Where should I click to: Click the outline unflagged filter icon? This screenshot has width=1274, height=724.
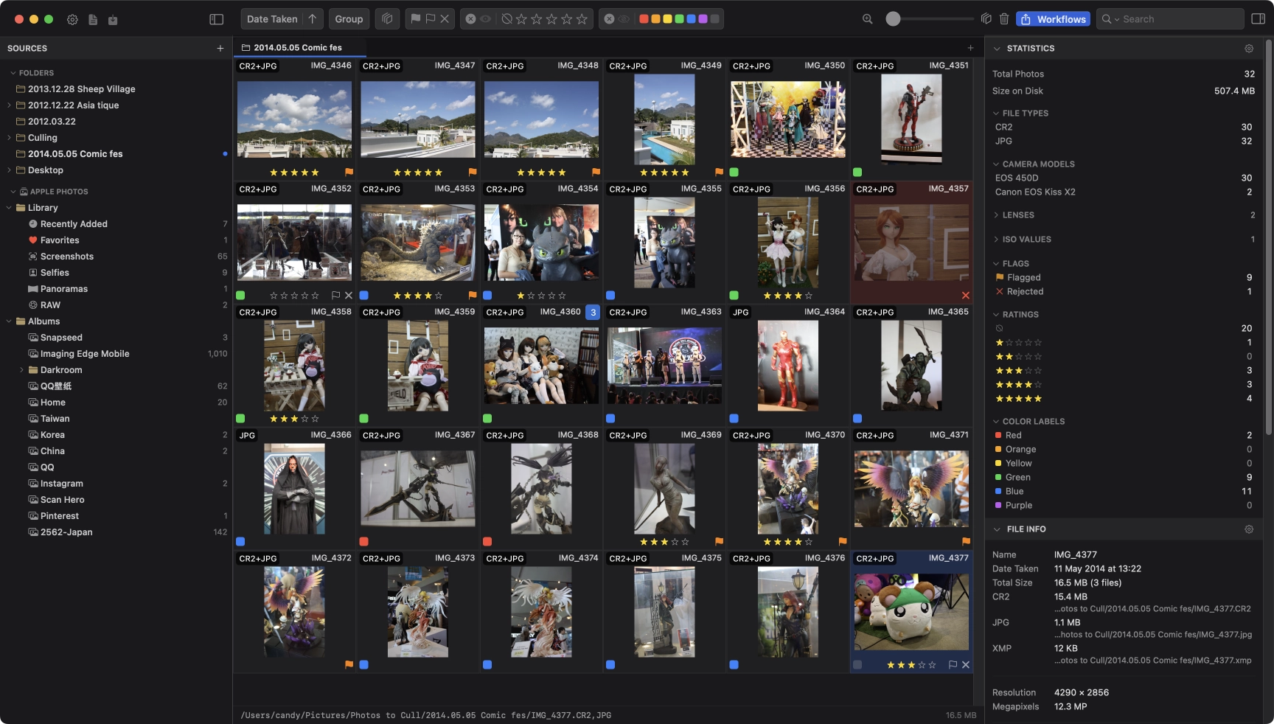431,19
